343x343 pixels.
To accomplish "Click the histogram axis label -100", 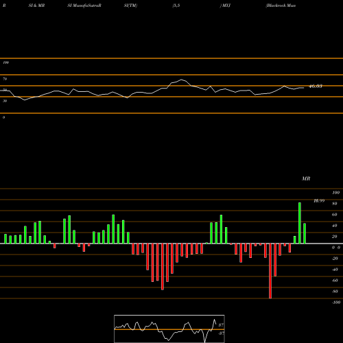I will (336, 303).
